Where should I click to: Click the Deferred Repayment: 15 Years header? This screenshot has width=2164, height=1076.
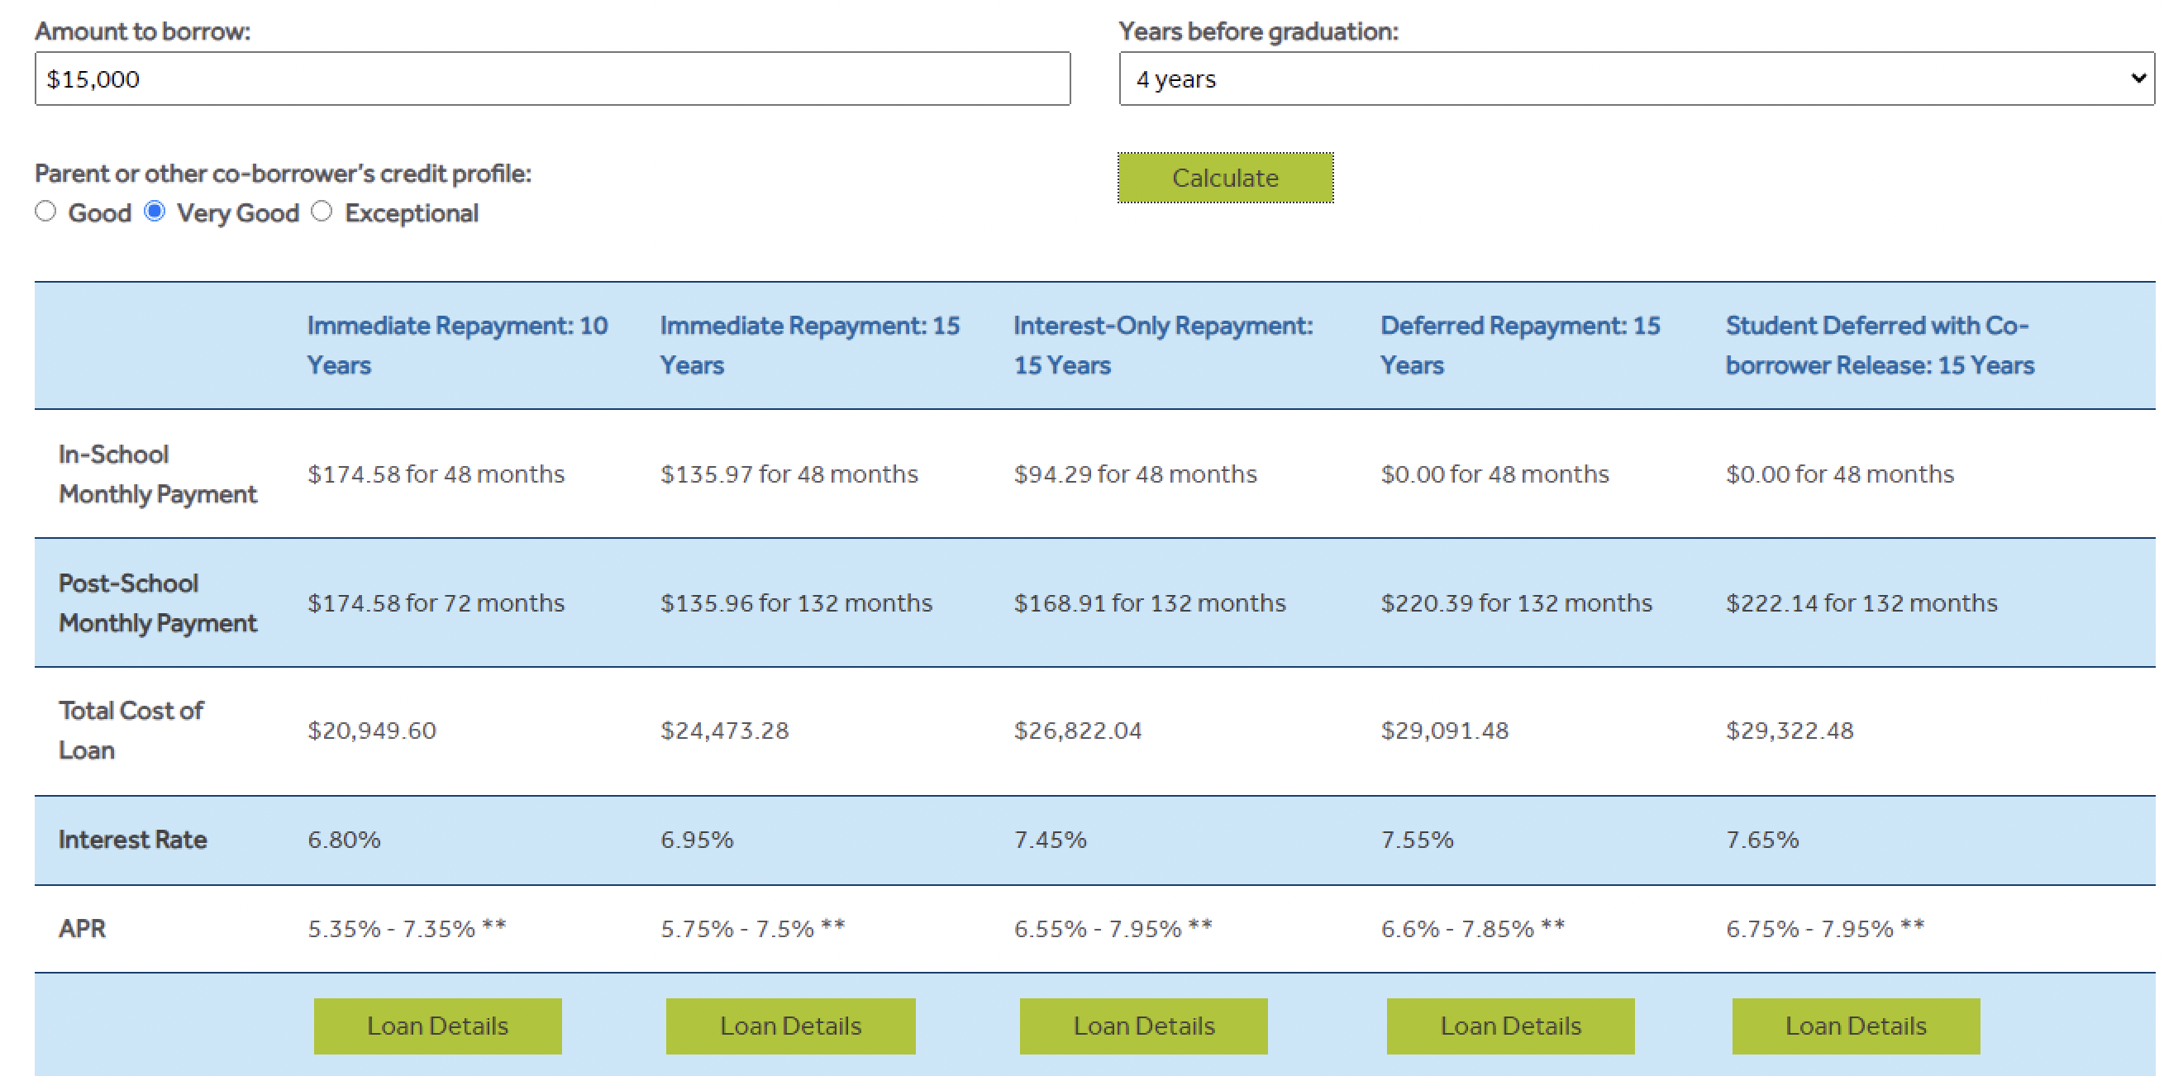point(1521,345)
